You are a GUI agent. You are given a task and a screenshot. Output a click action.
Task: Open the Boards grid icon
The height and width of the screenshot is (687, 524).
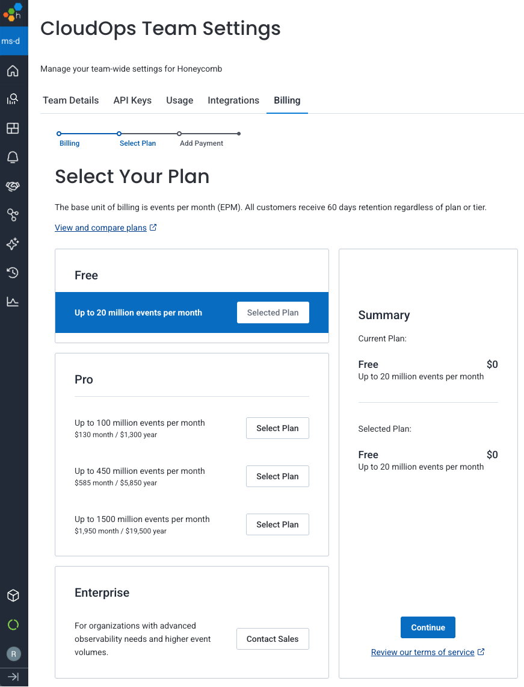tap(13, 128)
